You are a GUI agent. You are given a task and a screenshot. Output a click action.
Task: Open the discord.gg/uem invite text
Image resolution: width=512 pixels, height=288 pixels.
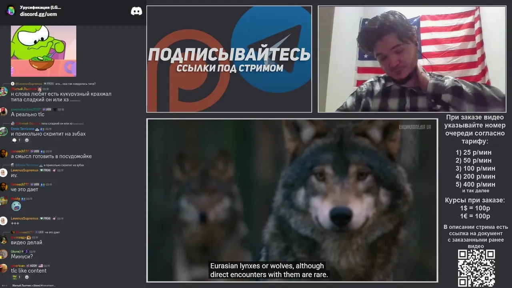38,14
